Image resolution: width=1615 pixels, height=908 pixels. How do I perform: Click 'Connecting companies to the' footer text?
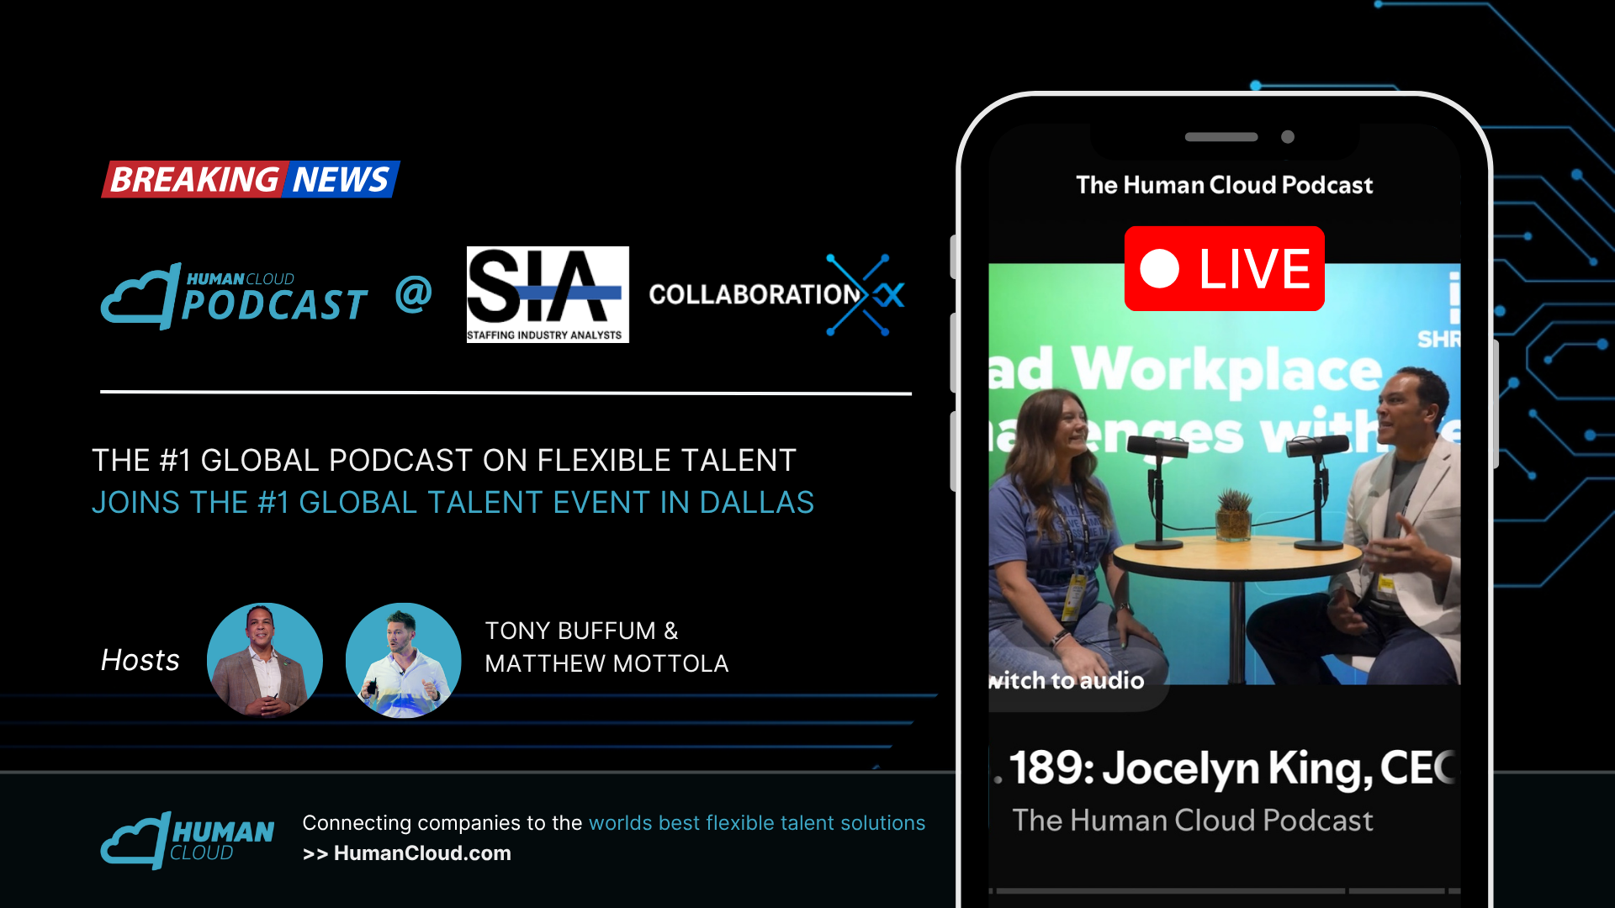click(442, 823)
